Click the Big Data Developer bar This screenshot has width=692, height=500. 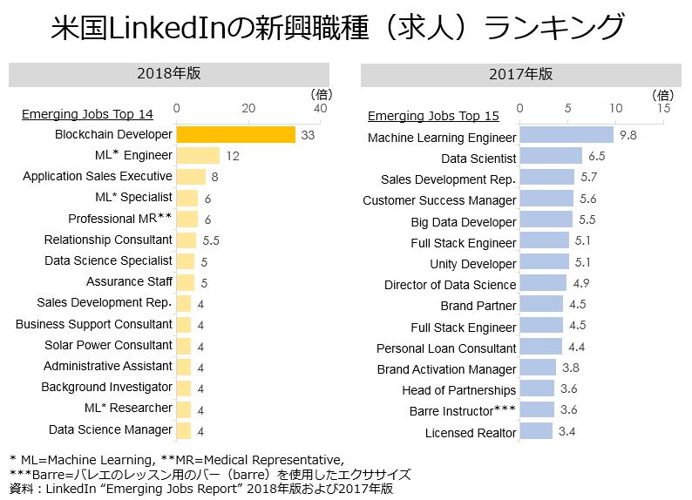coord(546,220)
